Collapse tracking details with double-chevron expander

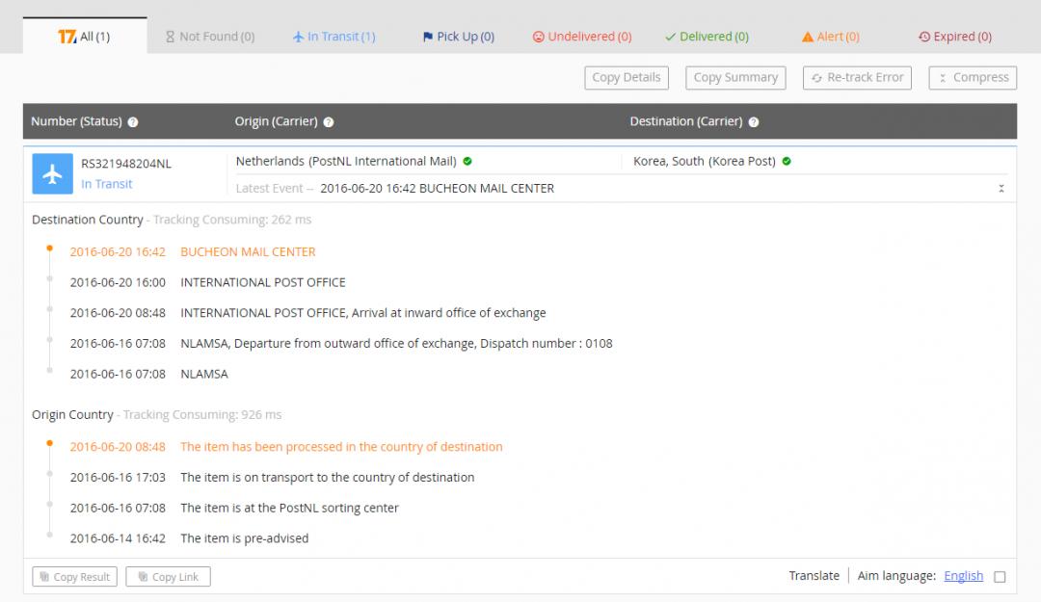click(1001, 189)
